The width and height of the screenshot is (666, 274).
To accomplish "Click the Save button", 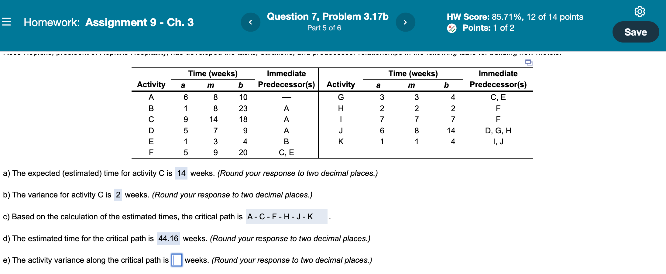I will 636,32.
